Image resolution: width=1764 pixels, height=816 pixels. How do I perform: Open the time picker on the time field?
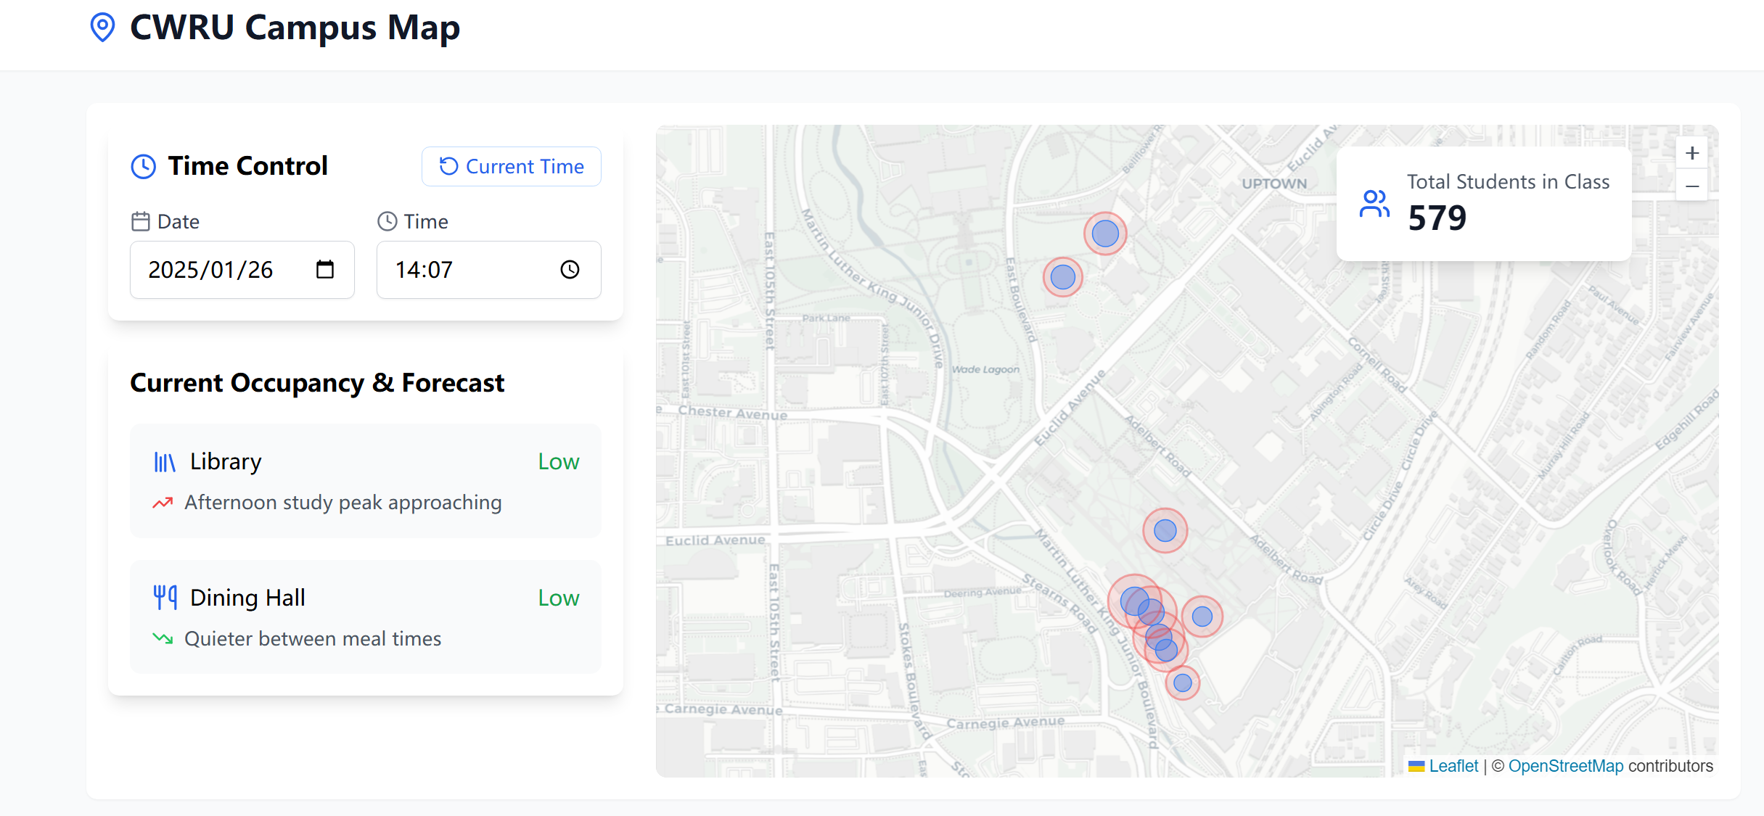(x=570, y=269)
